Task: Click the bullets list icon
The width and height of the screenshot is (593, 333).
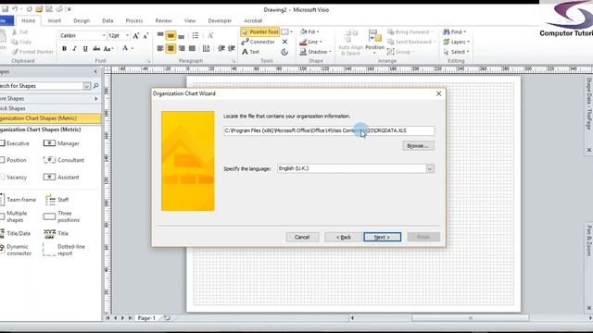Action: pos(196,35)
